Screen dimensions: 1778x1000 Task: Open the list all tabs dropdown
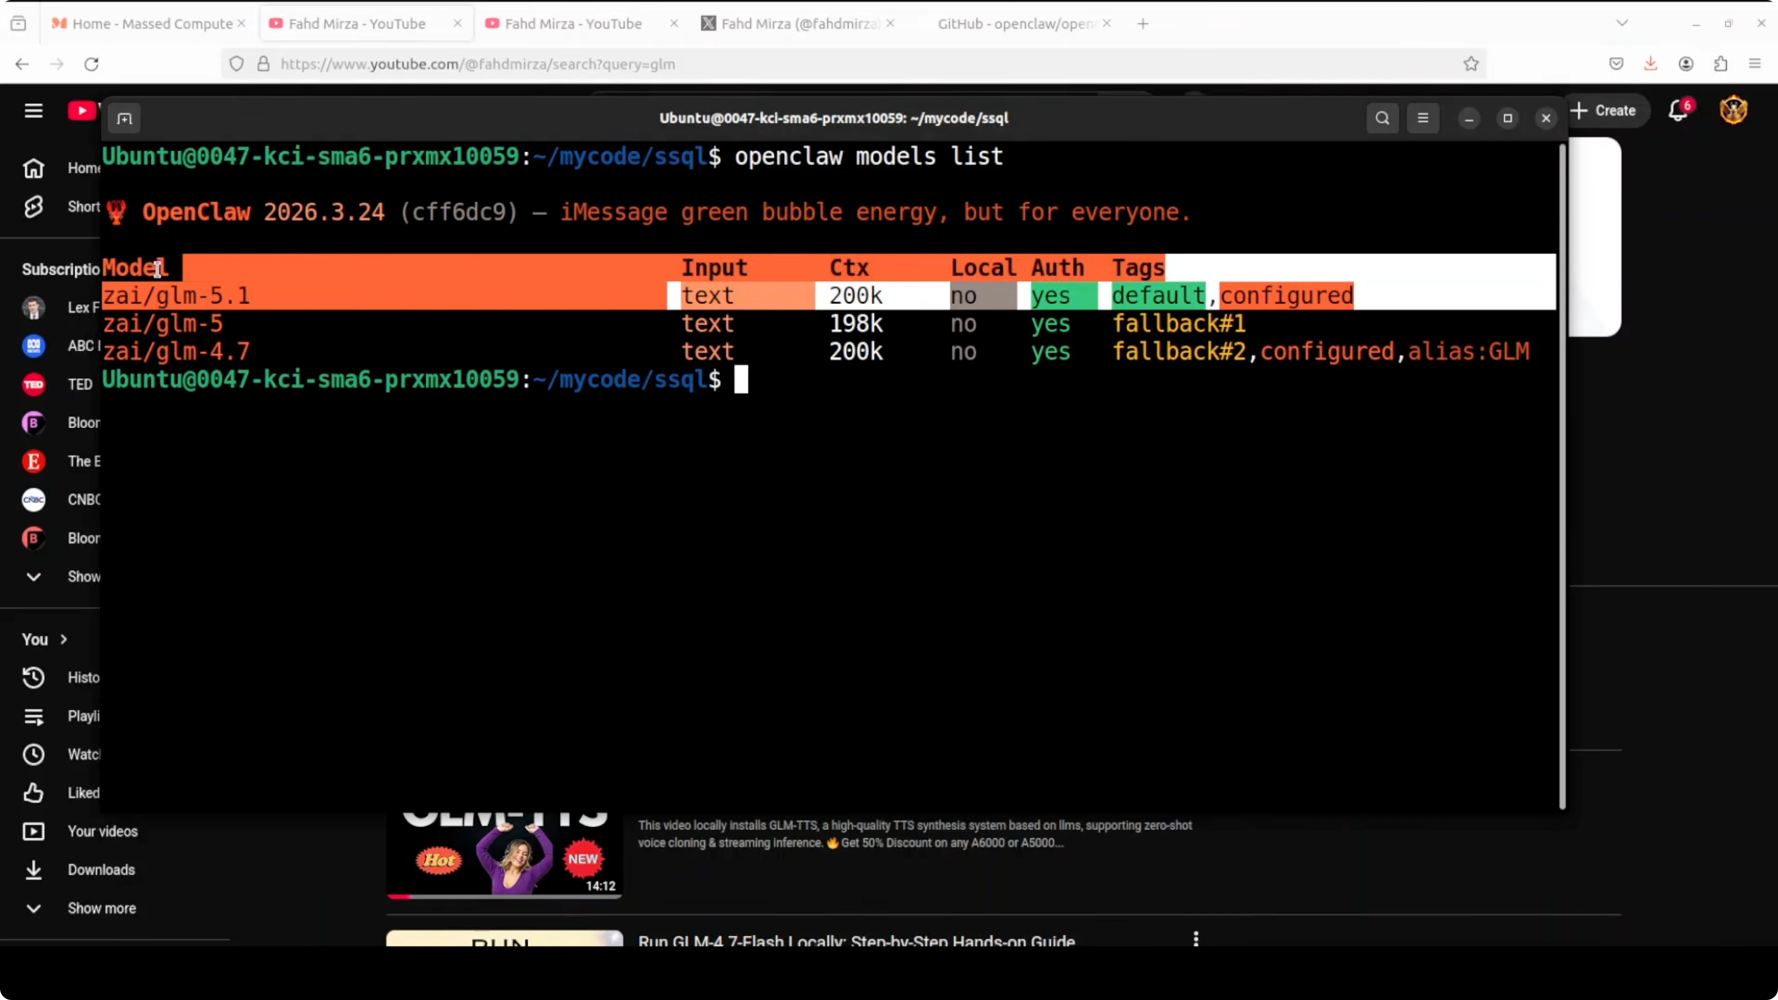1622,24
